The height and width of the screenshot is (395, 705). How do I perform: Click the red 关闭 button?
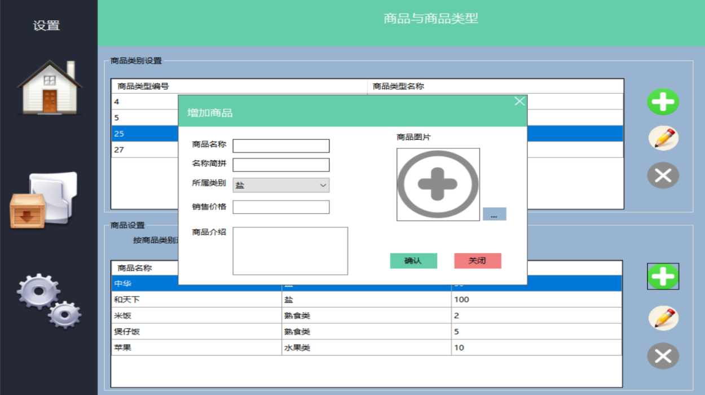click(478, 261)
